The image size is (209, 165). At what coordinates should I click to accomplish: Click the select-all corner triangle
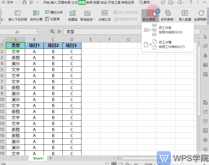pyautogui.click(x=3, y=40)
